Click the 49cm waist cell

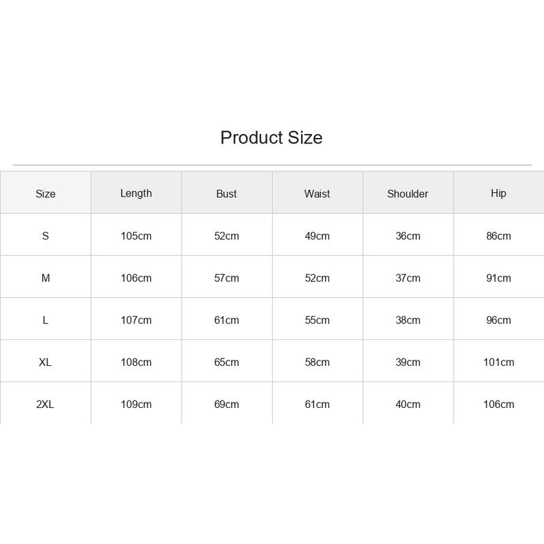(317, 236)
